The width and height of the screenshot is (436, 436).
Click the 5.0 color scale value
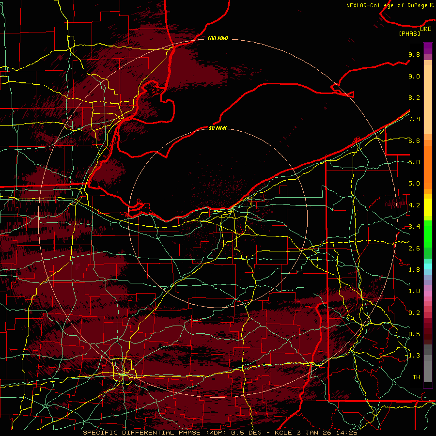click(414, 184)
